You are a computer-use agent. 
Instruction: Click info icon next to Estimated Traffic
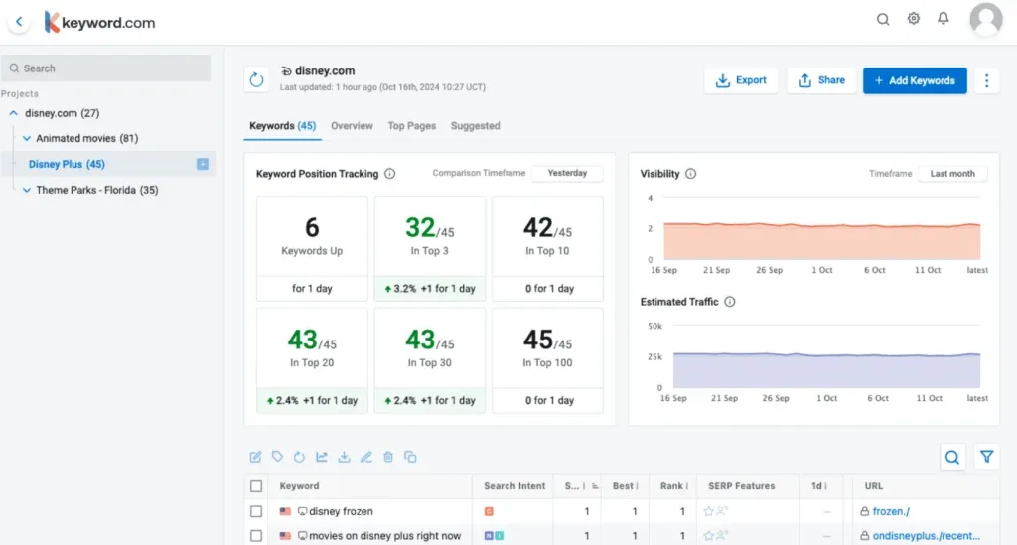point(730,302)
